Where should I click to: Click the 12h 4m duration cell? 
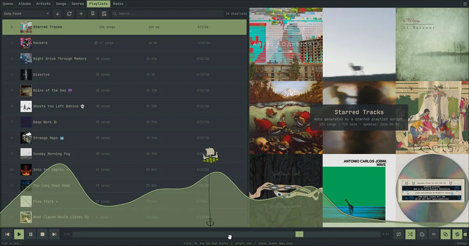click(153, 27)
